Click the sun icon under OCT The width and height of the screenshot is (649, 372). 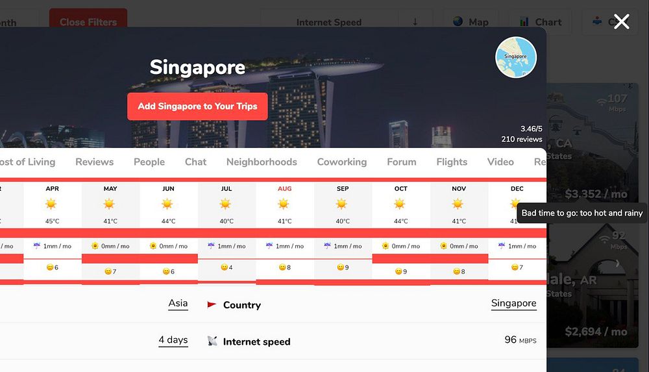tap(400, 204)
